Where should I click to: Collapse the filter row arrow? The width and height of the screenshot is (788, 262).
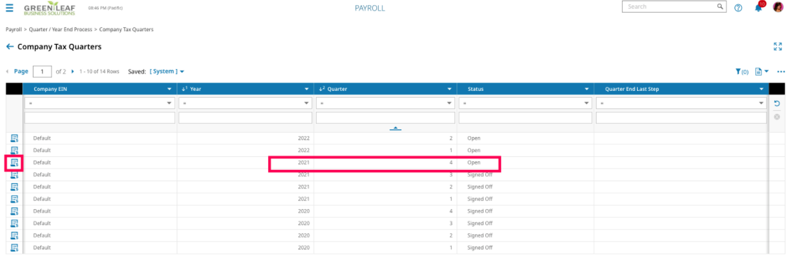(395, 128)
